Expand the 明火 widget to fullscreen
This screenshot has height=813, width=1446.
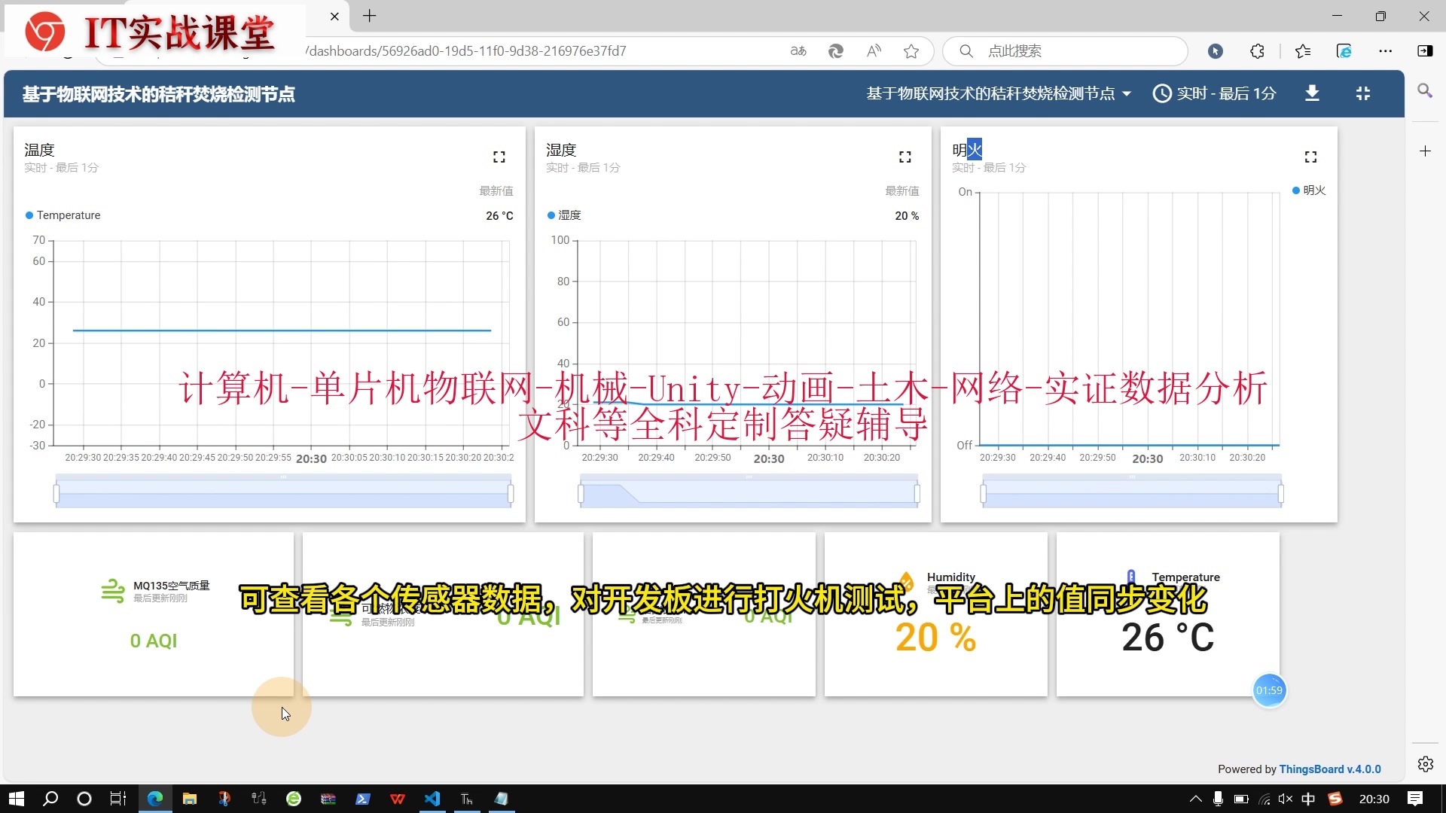pyautogui.click(x=1310, y=157)
